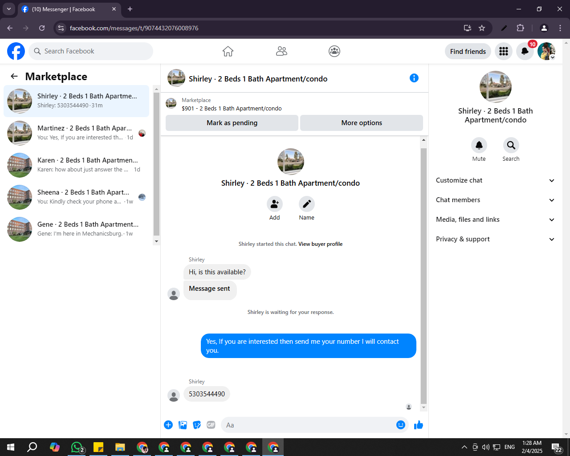
Task: Click the conversation list scrollbar
Action: point(156,165)
